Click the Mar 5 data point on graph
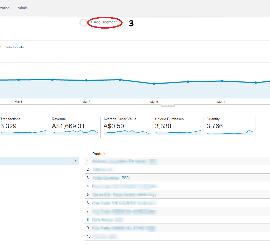 pyautogui.click(x=18, y=80)
